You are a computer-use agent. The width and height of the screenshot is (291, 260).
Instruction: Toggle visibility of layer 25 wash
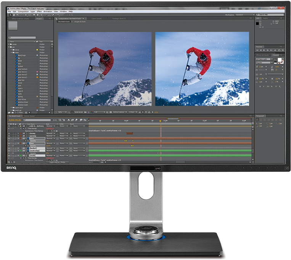click(x=9, y=155)
